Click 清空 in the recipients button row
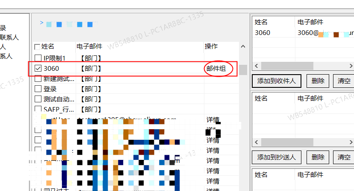The image size is (354, 191). click(x=344, y=81)
